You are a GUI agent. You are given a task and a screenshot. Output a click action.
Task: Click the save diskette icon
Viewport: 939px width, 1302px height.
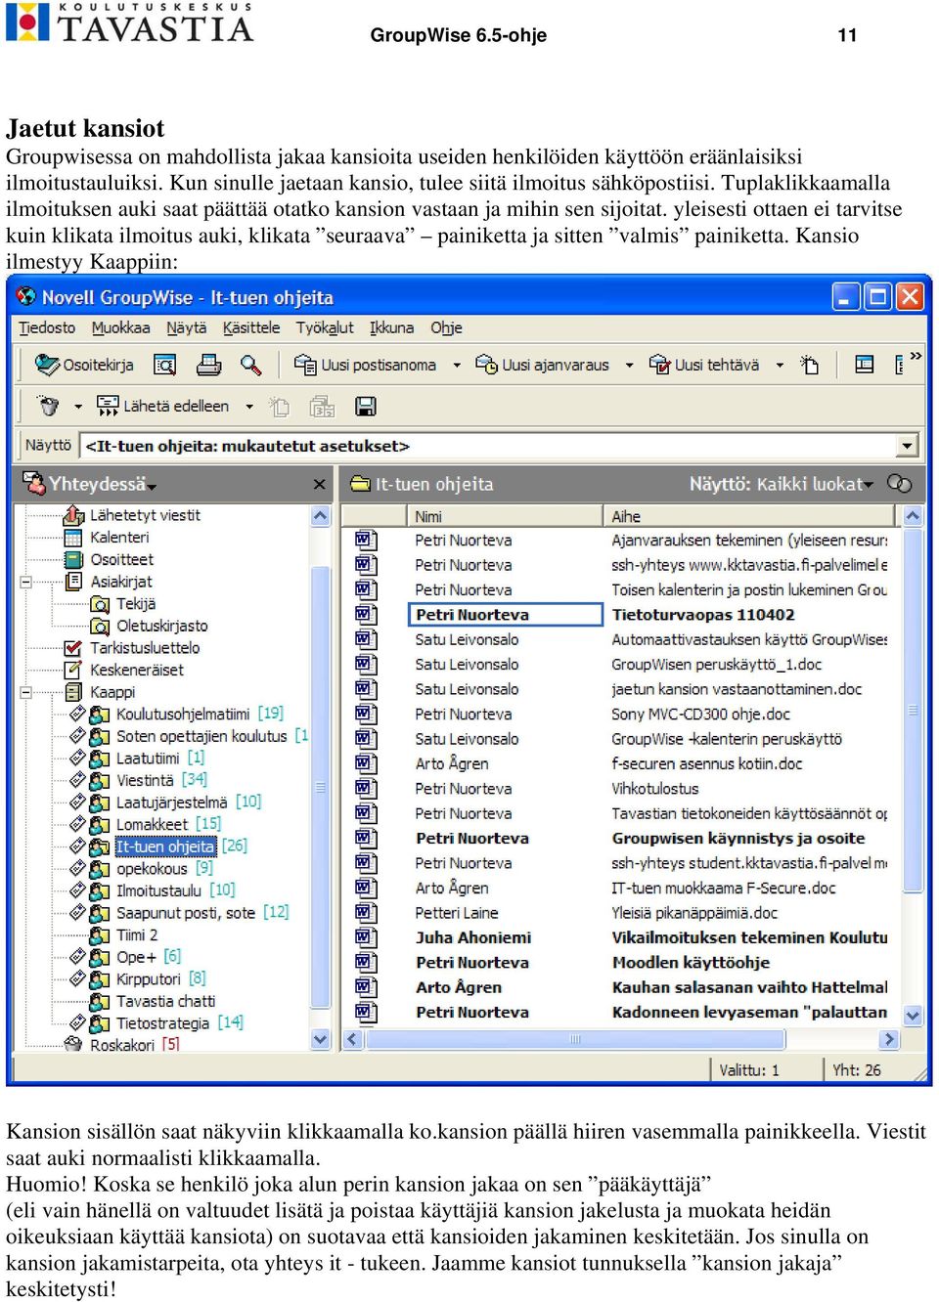coord(366,406)
